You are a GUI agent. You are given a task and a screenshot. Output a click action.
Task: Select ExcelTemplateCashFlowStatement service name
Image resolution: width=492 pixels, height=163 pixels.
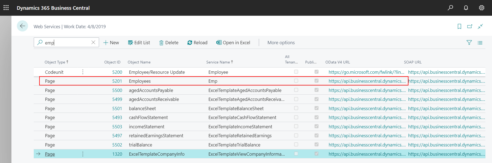(242, 117)
